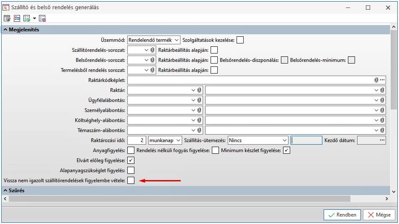Click paperclip beside the second wide Raktár combo
This screenshot has height=224, width=399.
pyautogui.click(x=382, y=90)
